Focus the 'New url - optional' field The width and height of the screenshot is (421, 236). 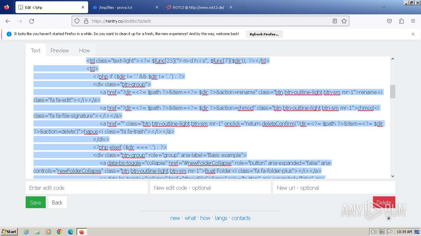[334, 188]
